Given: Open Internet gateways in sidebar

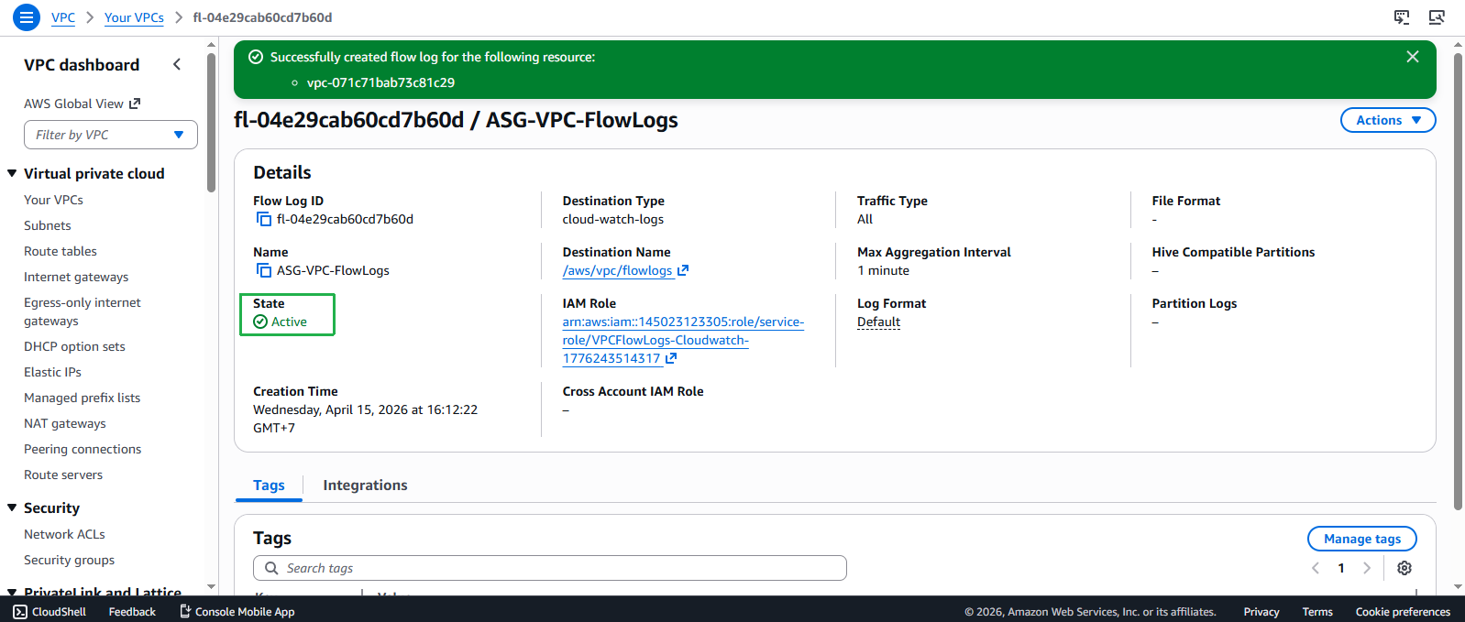Looking at the screenshot, I should click(x=76, y=277).
